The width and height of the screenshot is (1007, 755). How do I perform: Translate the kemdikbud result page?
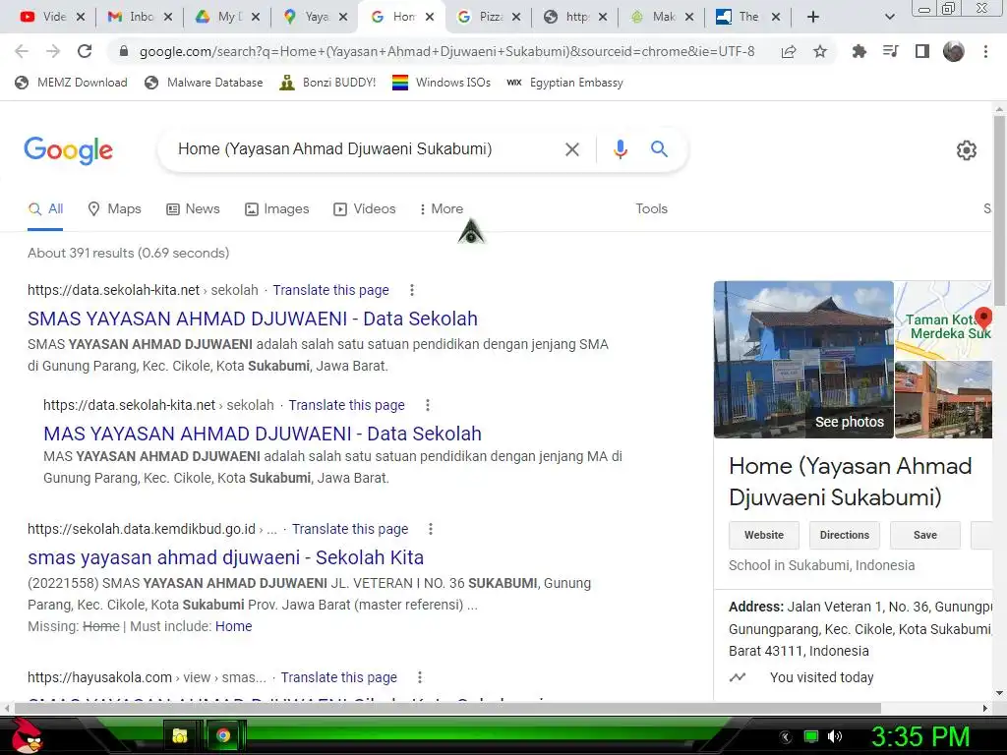350,529
